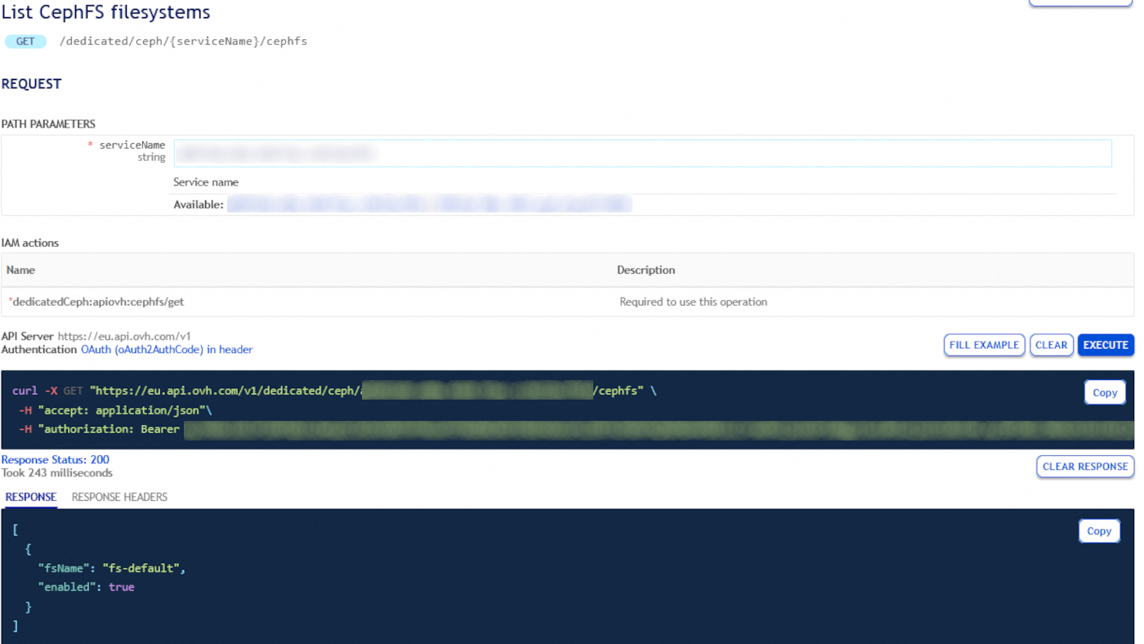This screenshot has height=644, width=1144.
Task: Copy the JSON response body
Action: [1099, 530]
